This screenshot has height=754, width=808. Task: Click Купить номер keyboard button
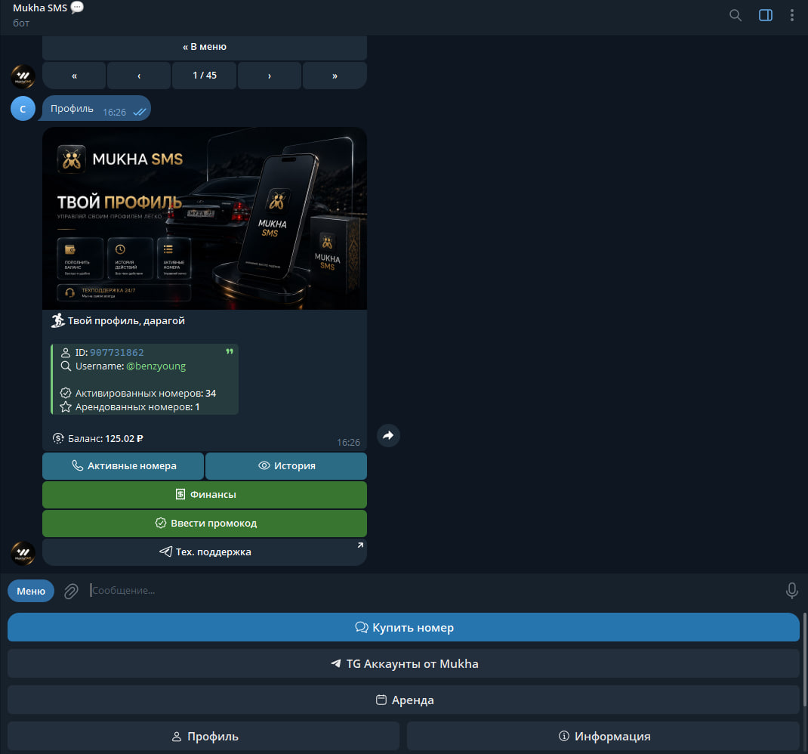tap(403, 628)
